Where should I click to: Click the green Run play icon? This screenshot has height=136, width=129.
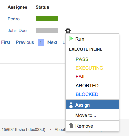[71, 38]
